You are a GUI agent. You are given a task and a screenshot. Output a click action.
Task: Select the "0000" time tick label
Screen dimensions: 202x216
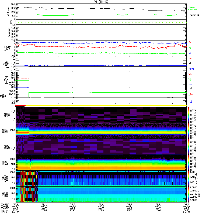[x=186, y=210]
